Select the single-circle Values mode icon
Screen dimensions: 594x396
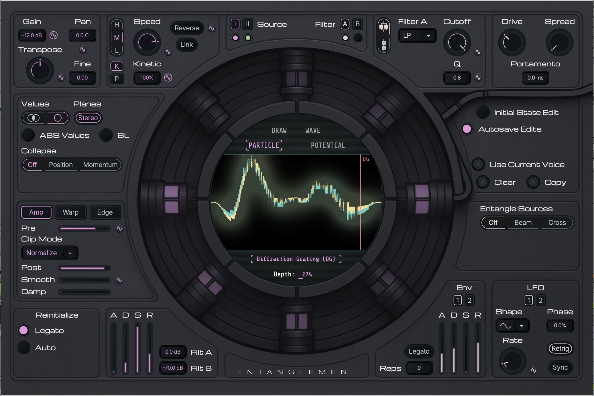(x=58, y=118)
